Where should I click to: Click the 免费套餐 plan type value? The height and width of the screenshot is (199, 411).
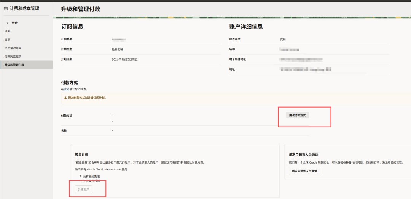pyautogui.click(x=117, y=49)
